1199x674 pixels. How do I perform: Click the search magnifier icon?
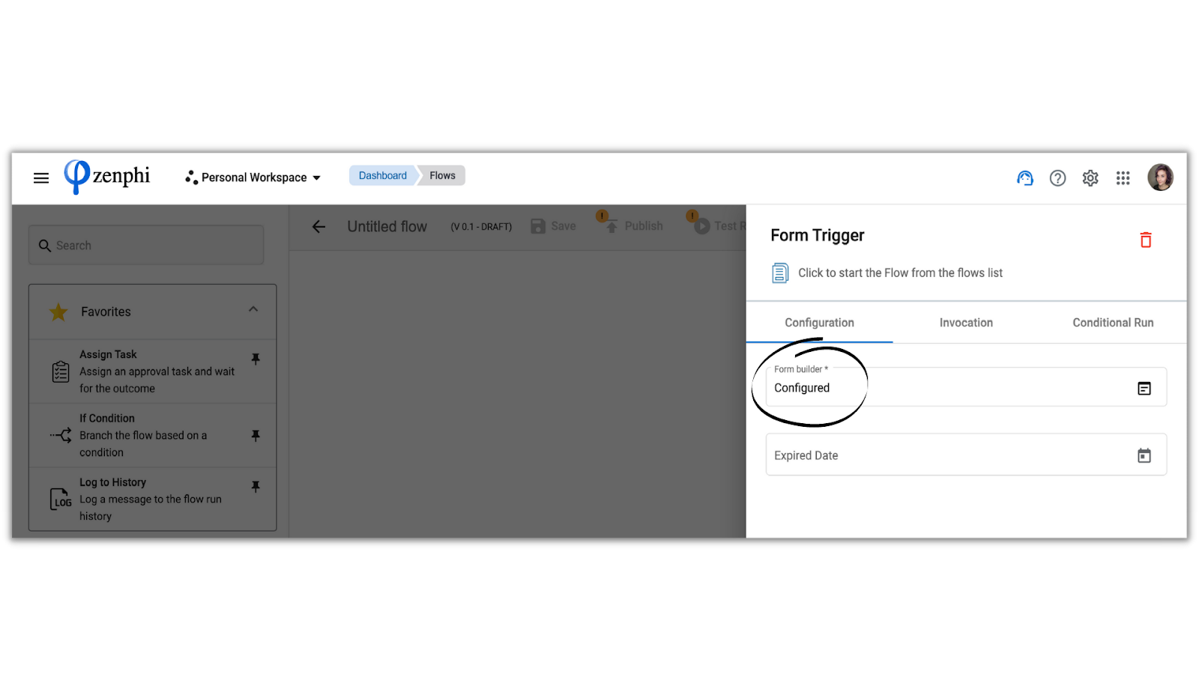[45, 246]
